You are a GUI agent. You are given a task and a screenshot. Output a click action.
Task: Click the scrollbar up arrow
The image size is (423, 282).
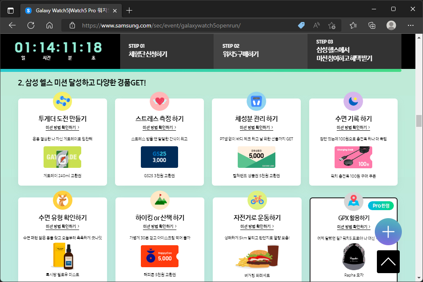(x=419, y=38)
